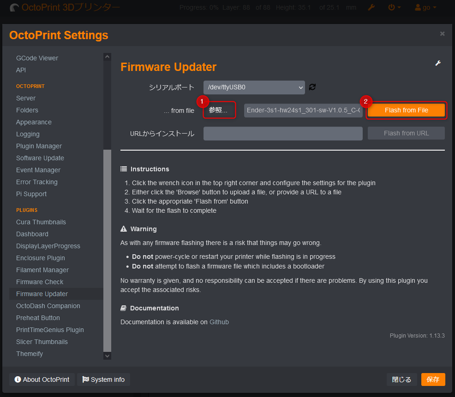
Task: Click the OctoPrint 3Dプリンター title
Action: [x=71, y=7]
